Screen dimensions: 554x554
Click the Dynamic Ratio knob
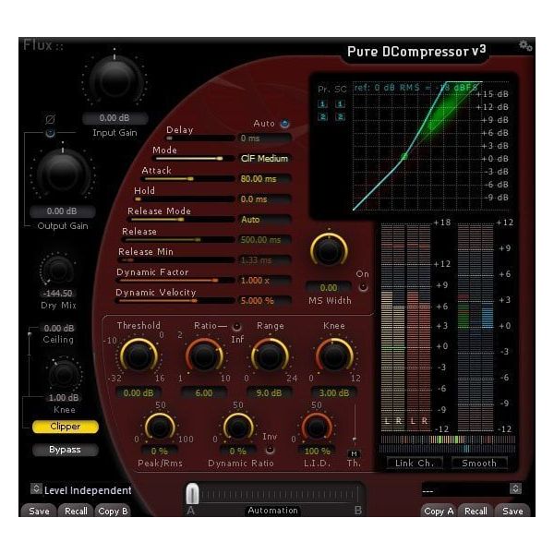[x=238, y=428]
